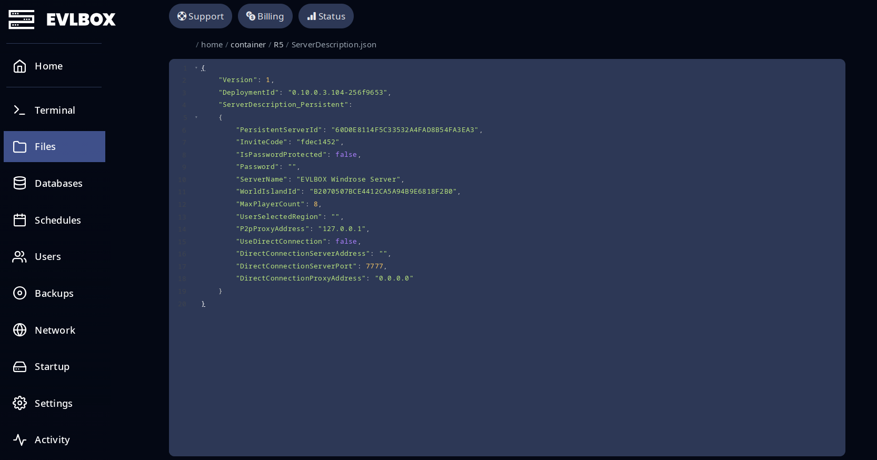Click the "P2pProxyAddress" value 127.0.0.1
Viewport: 877px width, 460px height.
[x=342, y=229]
